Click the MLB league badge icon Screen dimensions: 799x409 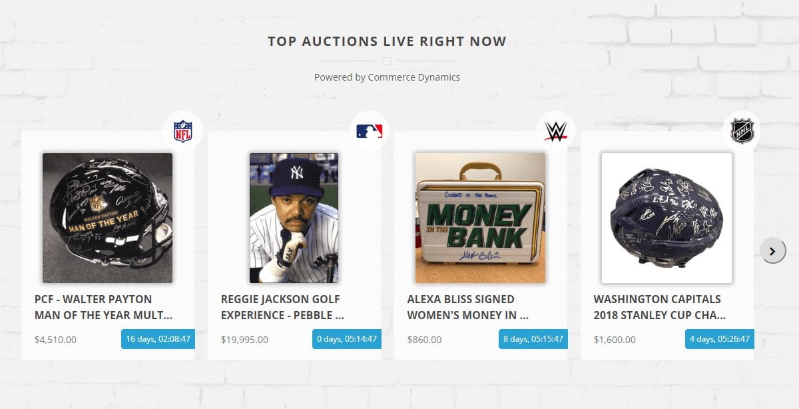tap(369, 131)
